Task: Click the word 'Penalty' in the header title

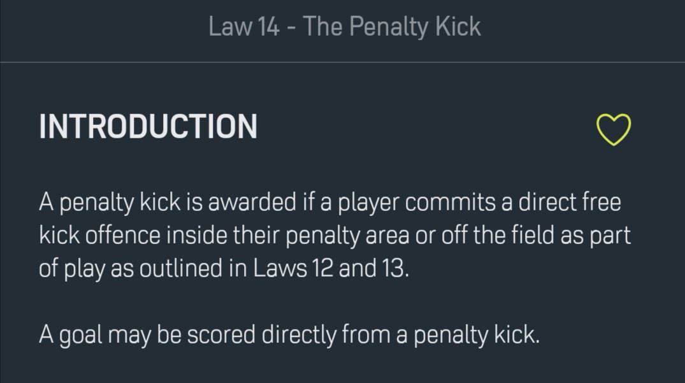Action: click(x=389, y=27)
